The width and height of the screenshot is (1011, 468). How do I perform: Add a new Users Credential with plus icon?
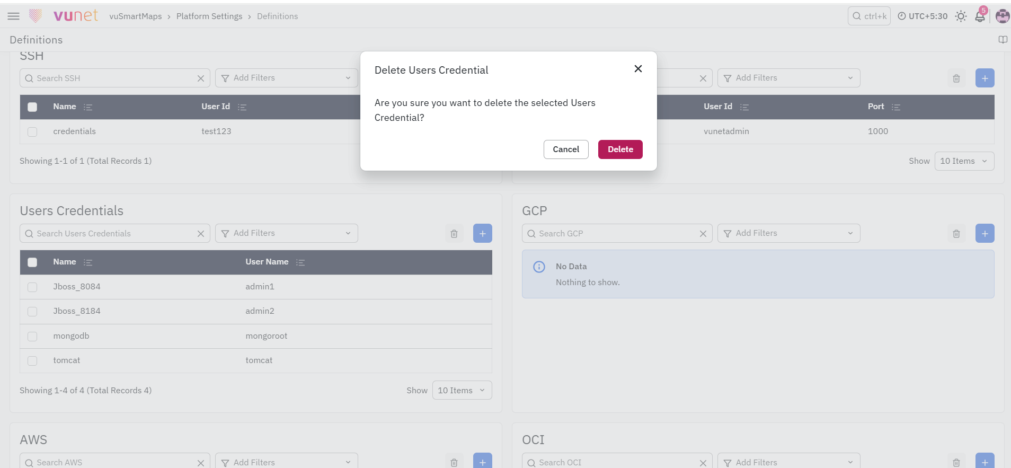[483, 234]
